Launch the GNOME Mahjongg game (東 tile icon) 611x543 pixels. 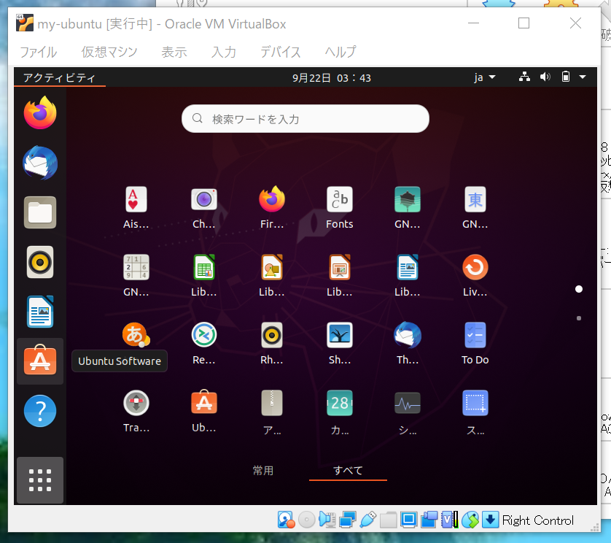coord(475,207)
